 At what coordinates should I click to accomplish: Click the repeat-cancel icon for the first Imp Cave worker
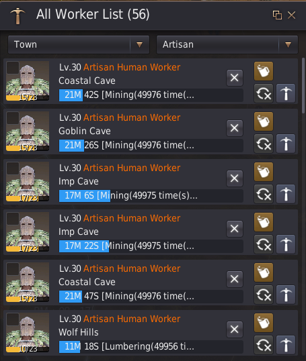pos(264,194)
